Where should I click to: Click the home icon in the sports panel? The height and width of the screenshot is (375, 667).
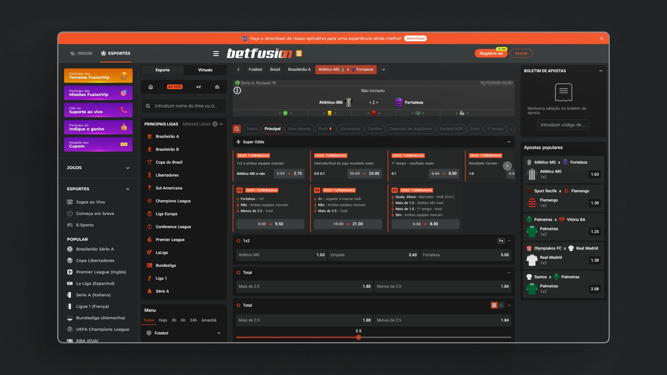pos(151,87)
